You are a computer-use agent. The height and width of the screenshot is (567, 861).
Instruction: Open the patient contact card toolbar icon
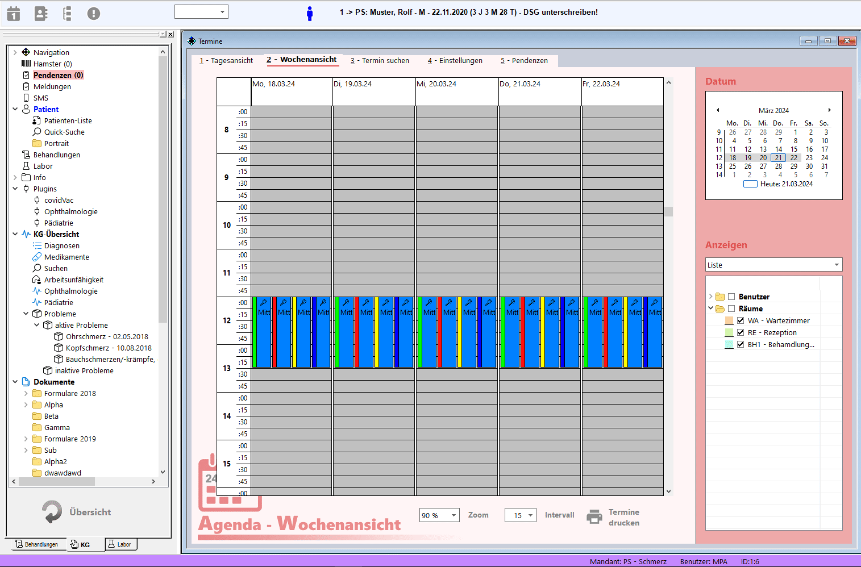click(x=41, y=14)
